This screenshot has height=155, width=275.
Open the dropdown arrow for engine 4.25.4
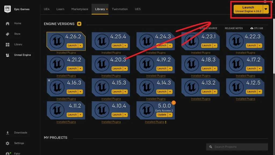[x=125, y=46]
